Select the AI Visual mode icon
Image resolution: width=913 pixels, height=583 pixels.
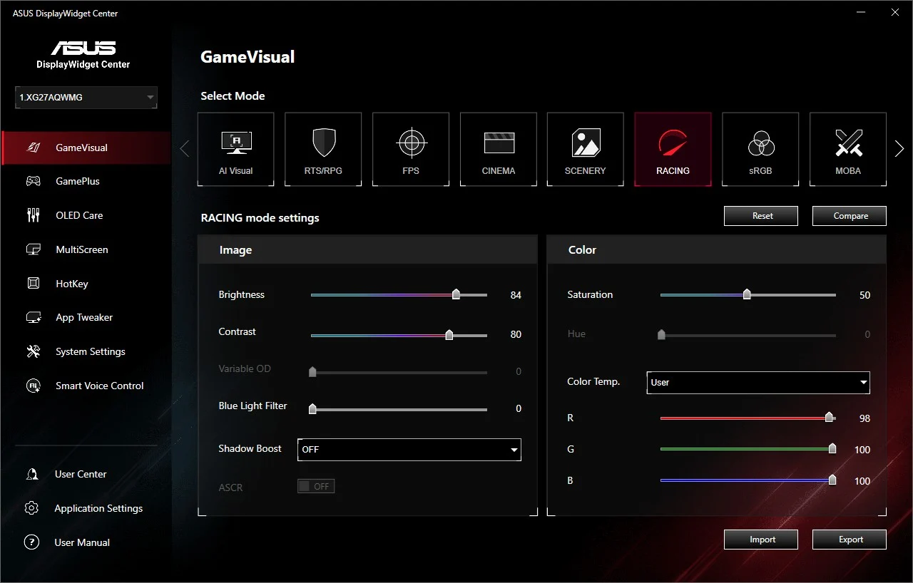coord(236,150)
